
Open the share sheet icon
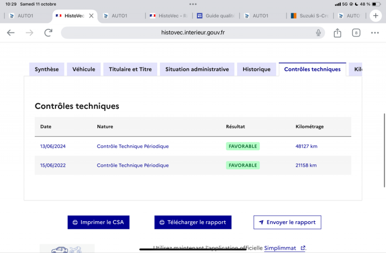[x=337, y=33]
